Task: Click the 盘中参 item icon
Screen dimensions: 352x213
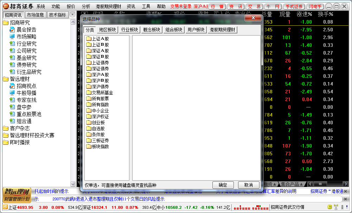Action: 12,107
